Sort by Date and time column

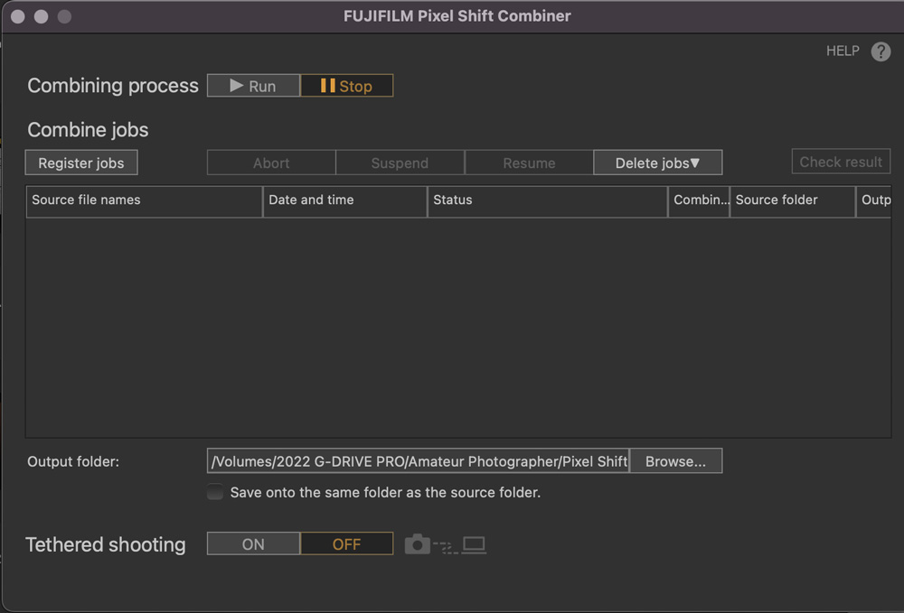[344, 201]
